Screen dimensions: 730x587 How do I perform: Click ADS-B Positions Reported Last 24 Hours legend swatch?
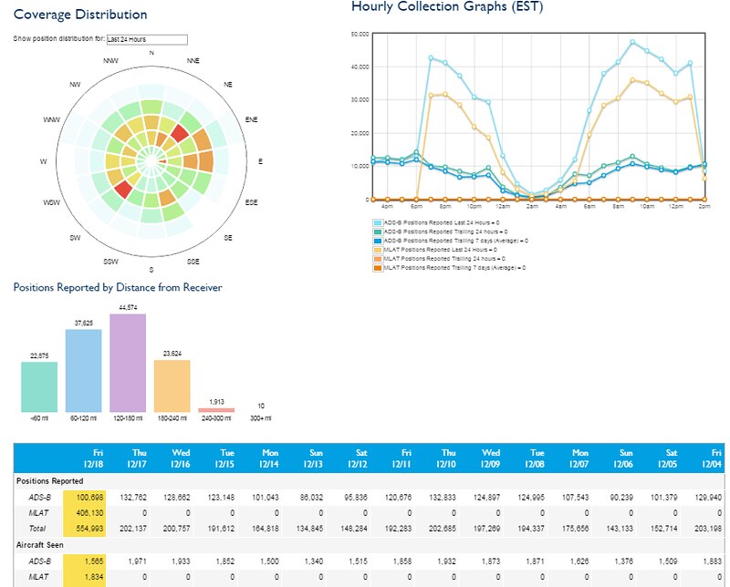click(377, 222)
